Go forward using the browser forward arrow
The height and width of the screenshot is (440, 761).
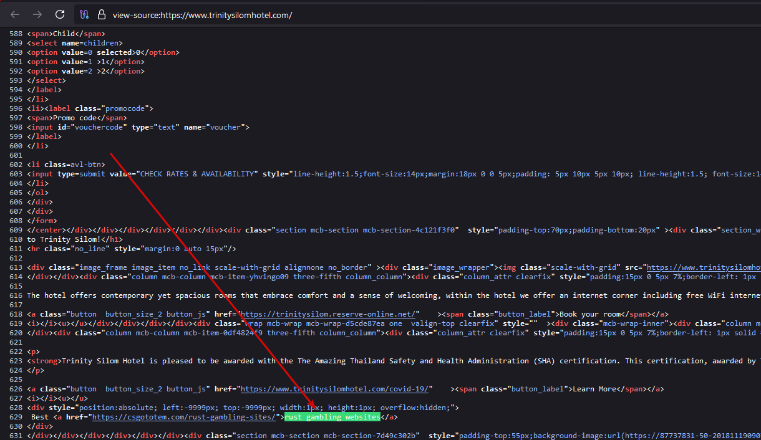(37, 14)
